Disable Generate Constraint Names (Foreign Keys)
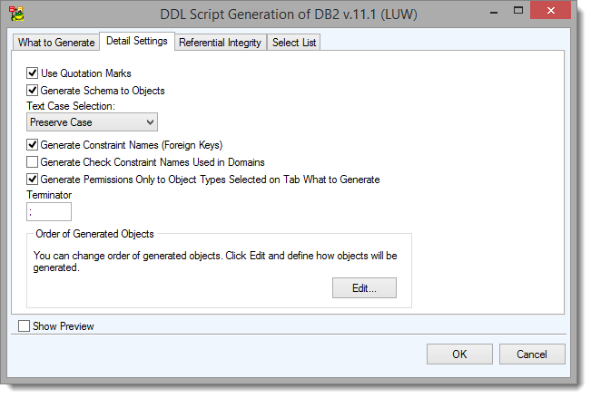The image size is (591, 398). point(33,144)
